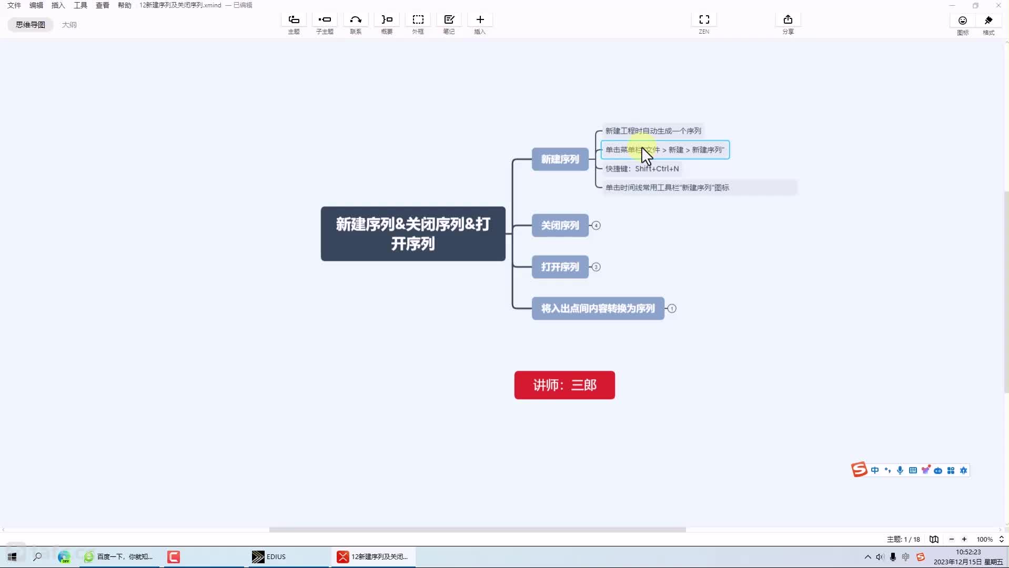The image size is (1009, 568).
Task: Select the 快捷键: Shift+Ctrl+N subtopic
Action: pos(642,169)
